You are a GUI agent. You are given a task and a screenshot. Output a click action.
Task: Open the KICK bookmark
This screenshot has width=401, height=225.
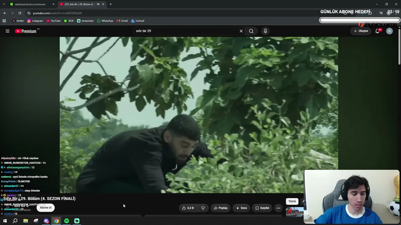(x=69, y=21)
